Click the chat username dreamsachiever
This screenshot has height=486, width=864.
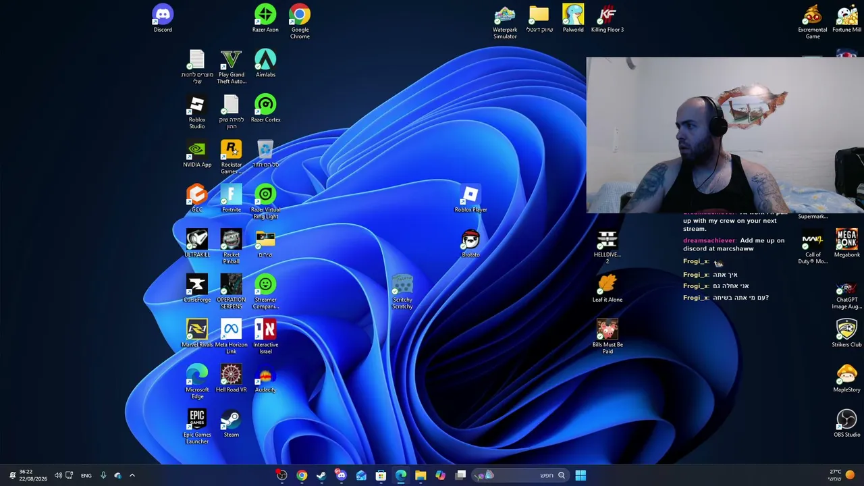click(x=709, y=240)
